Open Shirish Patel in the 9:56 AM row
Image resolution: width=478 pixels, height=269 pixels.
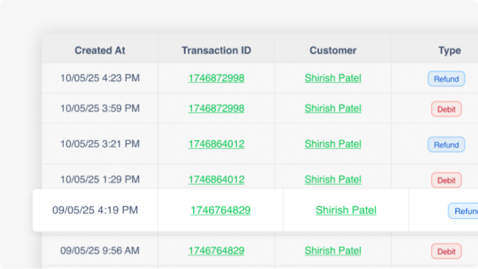[333, 251]
